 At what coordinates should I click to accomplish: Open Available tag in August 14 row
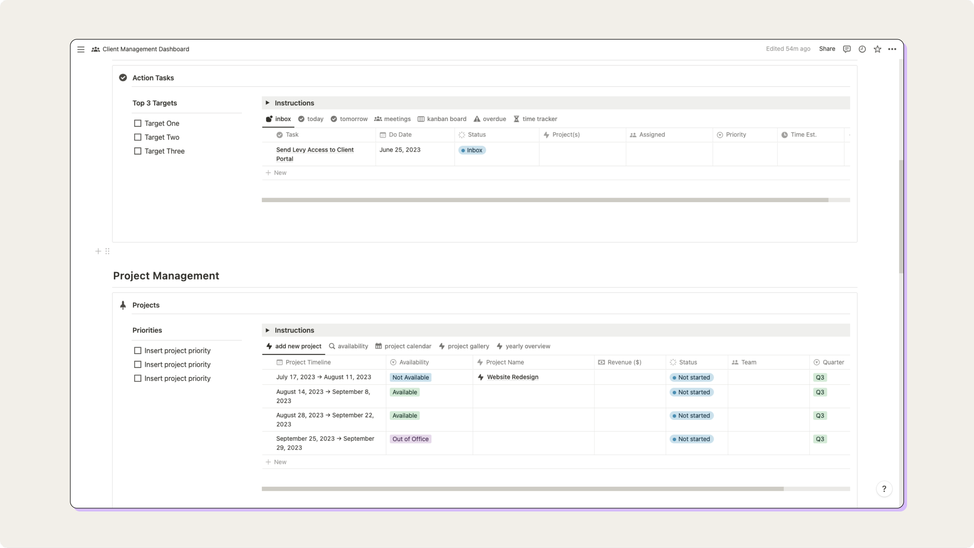(404, 392)
